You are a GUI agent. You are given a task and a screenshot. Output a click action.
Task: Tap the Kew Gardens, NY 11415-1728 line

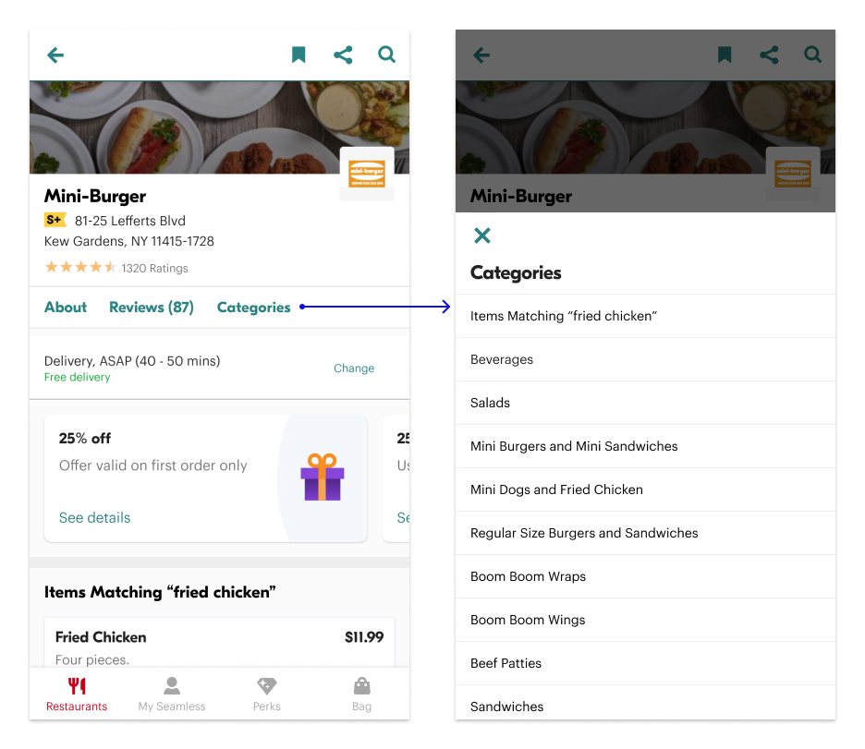129,241
